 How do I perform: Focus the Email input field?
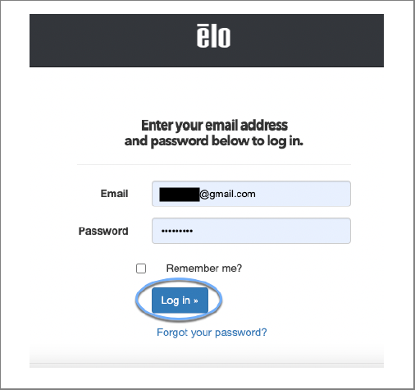(x=251, y=194)
